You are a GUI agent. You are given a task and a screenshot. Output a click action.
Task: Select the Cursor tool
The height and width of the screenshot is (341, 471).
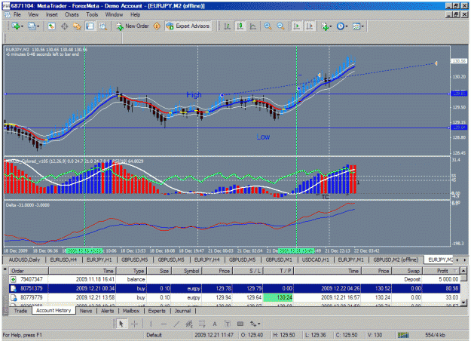coord(121,324)
